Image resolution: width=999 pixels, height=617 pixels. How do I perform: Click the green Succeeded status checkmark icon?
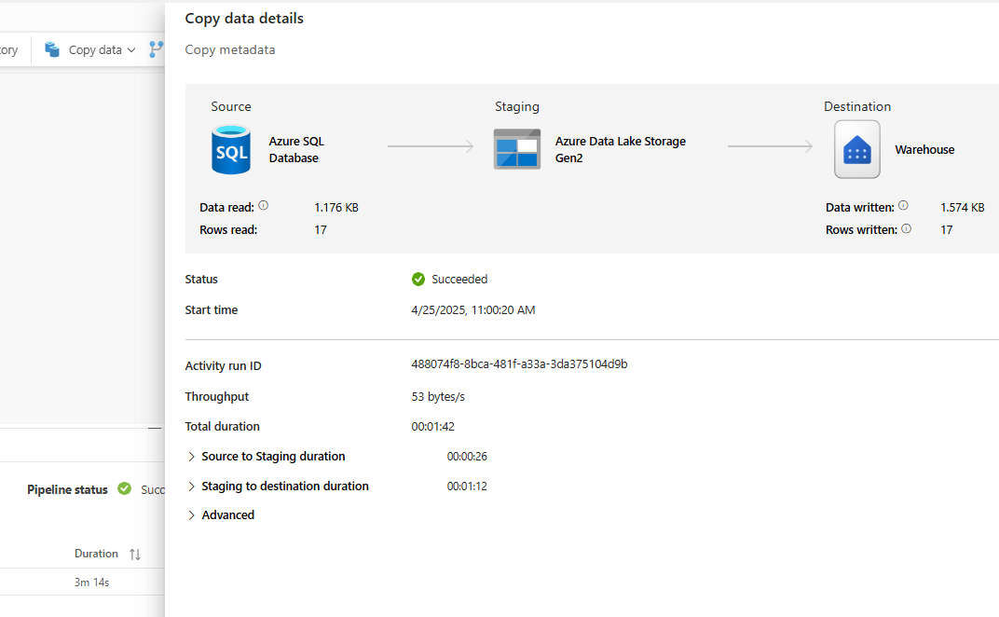(418, 279)
